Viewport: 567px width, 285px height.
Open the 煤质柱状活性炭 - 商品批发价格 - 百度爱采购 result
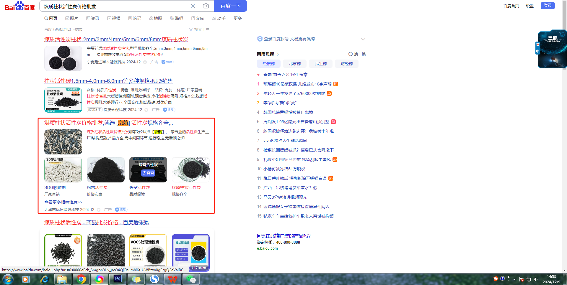tap(97, 223)
